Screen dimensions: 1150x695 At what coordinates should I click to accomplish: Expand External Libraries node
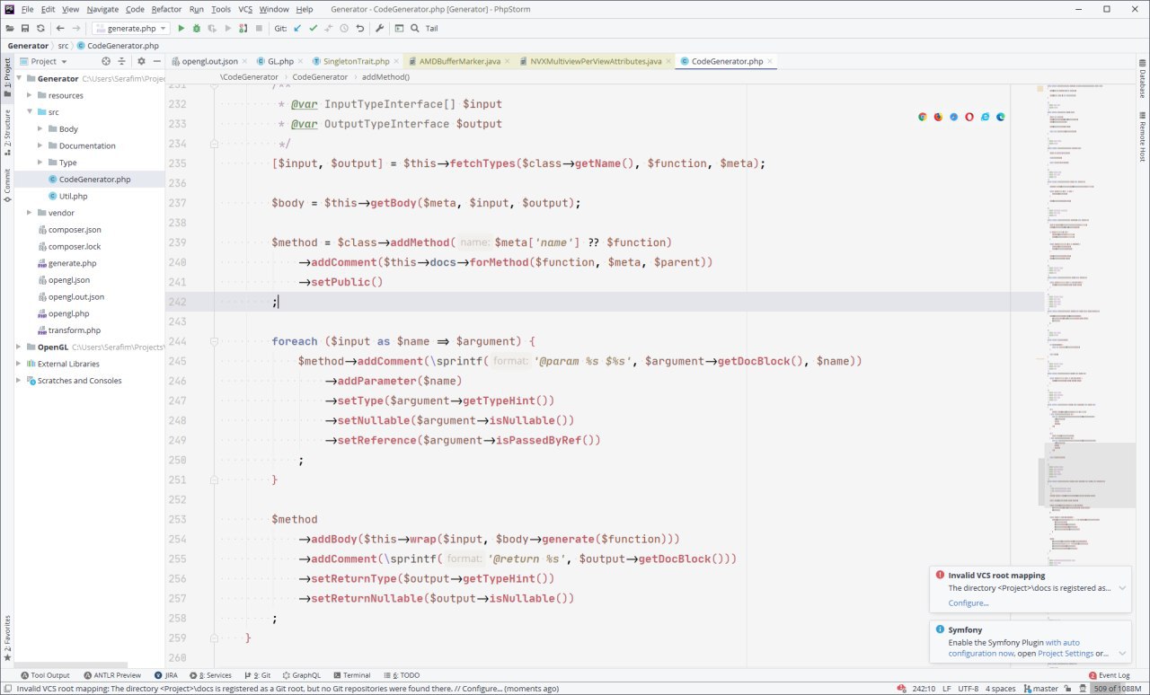[x=19, y=364]
